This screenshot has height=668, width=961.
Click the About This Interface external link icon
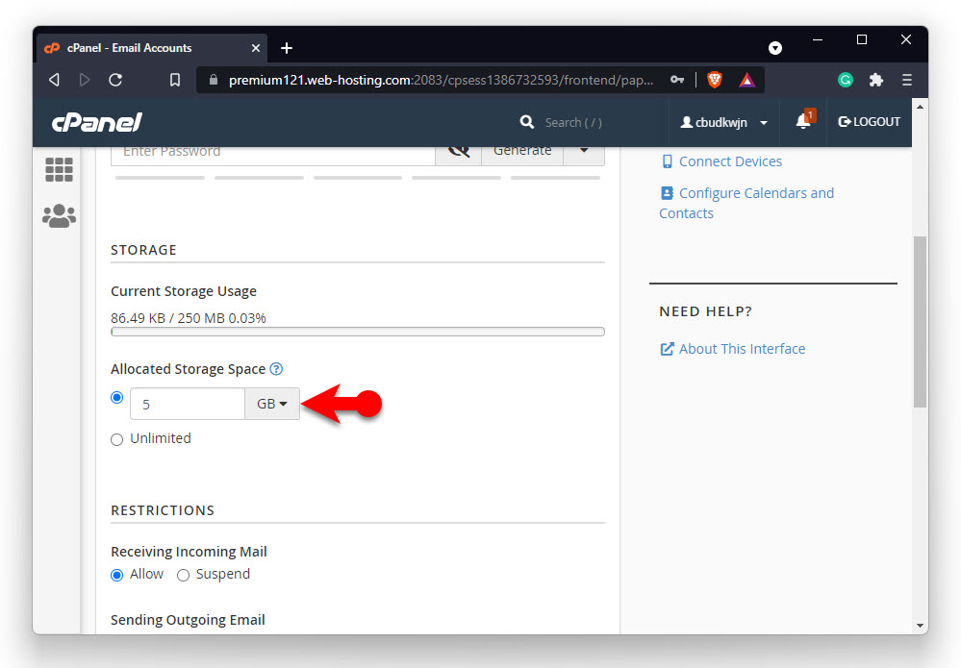pyautogui.click(x=667, y=349)
